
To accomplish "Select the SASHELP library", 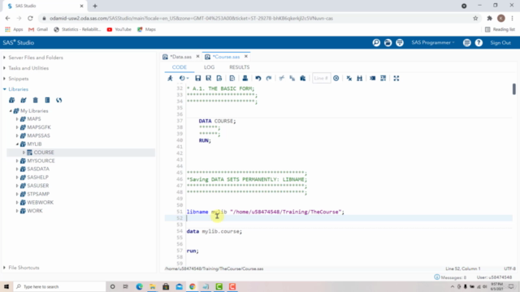I will 38,177.
